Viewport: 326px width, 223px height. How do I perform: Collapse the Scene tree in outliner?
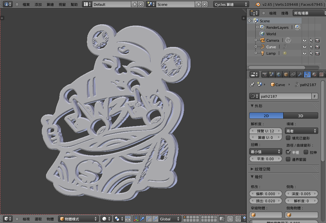pos(250,21)
